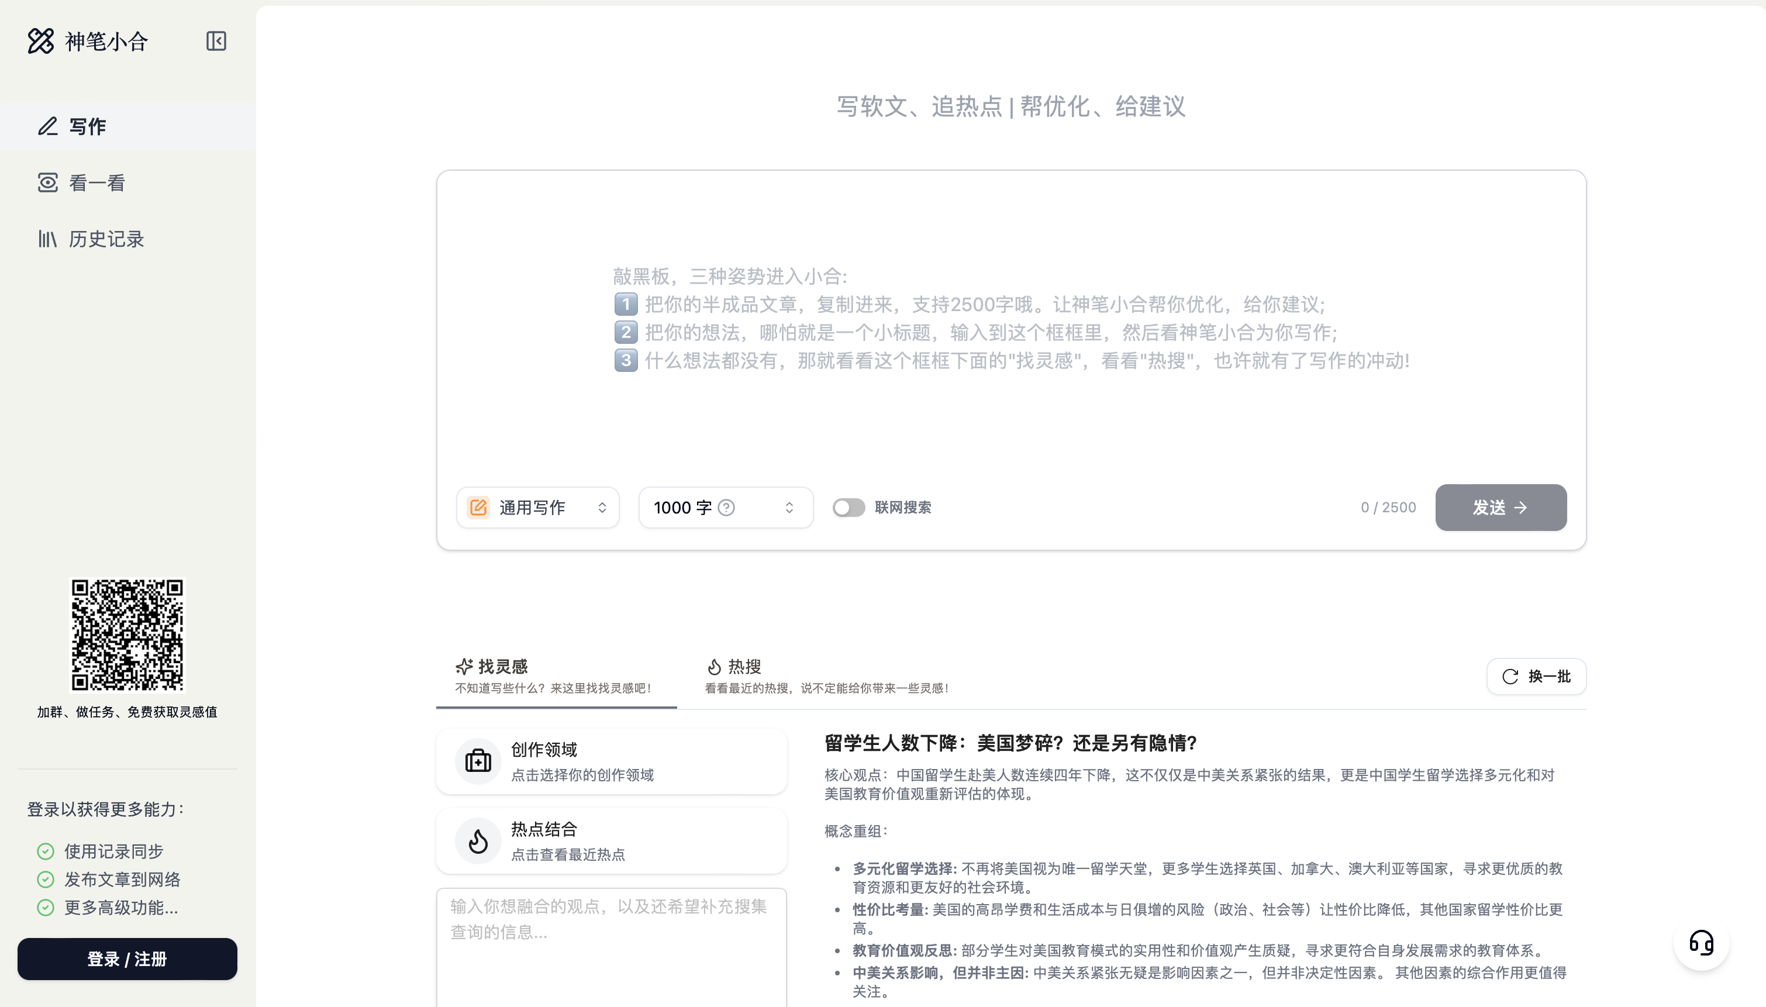Click the 0 / 2500 character counter
Image resolution: width=1766 pixels, height=1007 pixels.
pos(1388,507)
